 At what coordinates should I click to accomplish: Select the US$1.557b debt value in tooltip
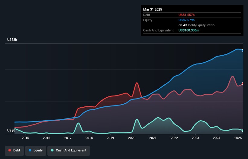[x=188, y=15]
